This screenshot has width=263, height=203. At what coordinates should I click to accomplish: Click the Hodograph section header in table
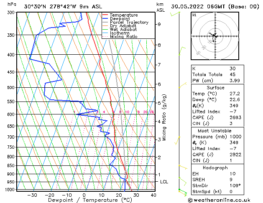click(x=215, y=168)
